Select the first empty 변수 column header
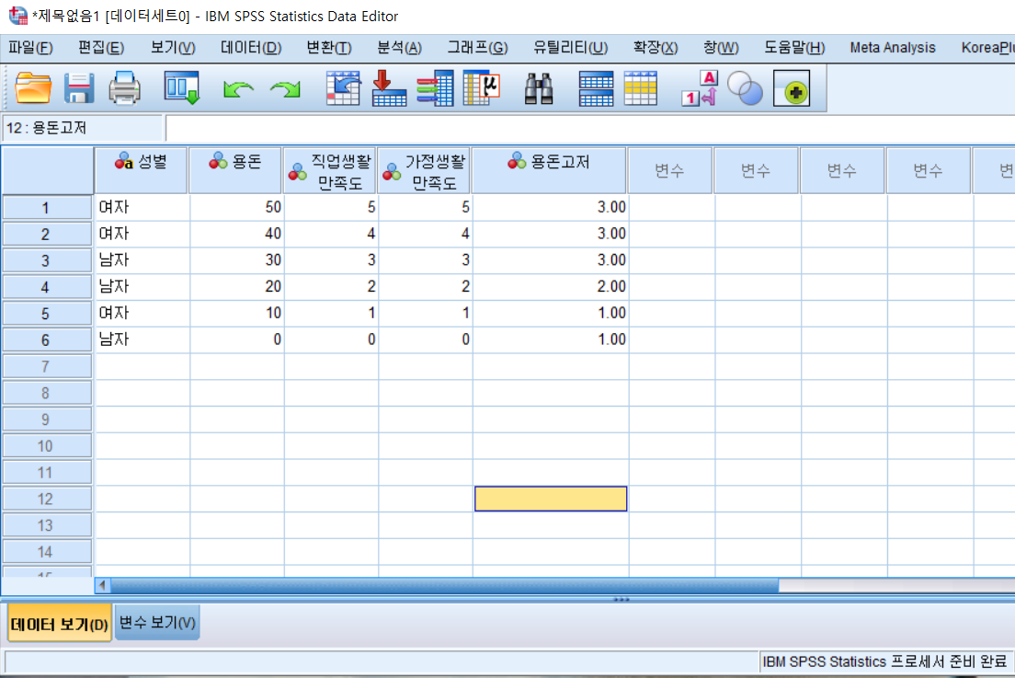This screenshot has height=678, width=1015. click(670, 170)
